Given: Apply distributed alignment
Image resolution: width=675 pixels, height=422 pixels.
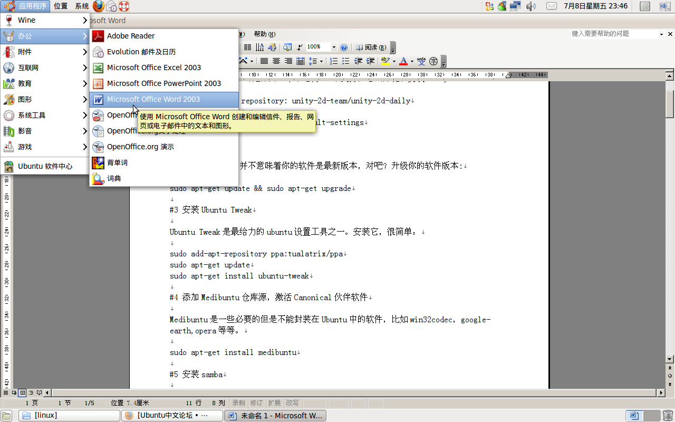Looking at the screenshot, I should coord(301,61).
